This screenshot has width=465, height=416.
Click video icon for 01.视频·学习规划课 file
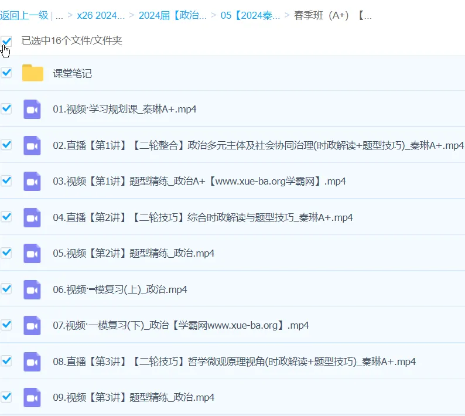pyautogui.click(x=32, y=110)
